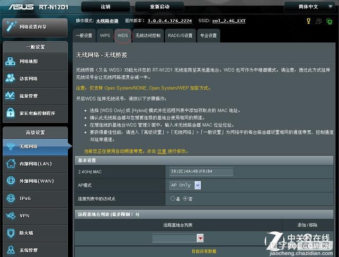Click the yellow lightbulb status icon

point(308,21)
